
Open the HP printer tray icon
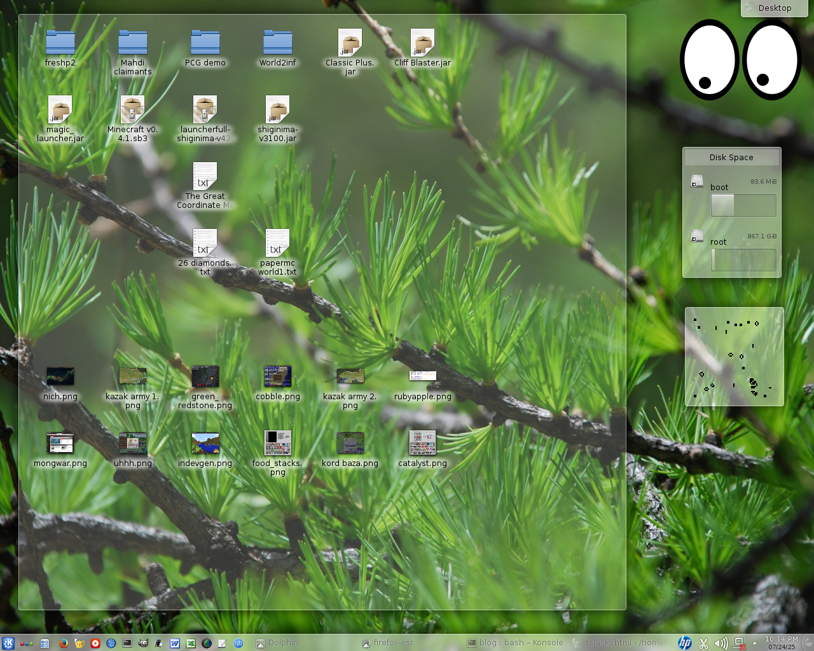pyautogui.click(x=685, y=643)
